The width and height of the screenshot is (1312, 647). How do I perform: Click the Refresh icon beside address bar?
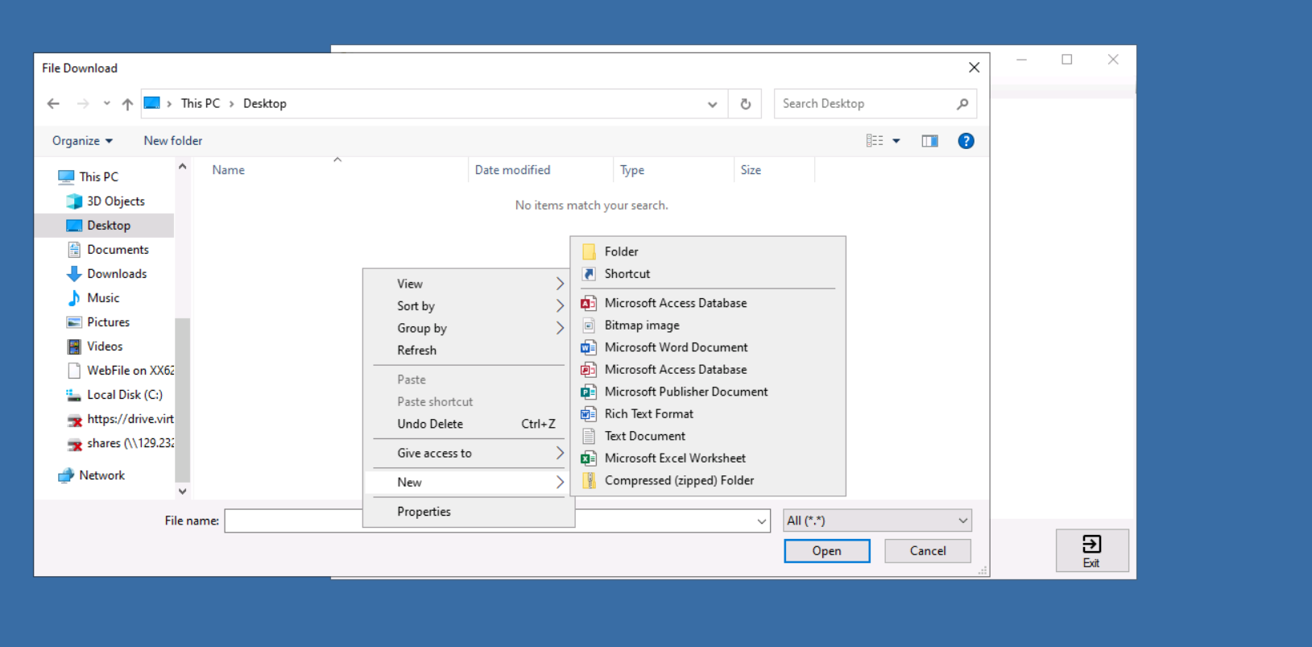coord(745,104)
